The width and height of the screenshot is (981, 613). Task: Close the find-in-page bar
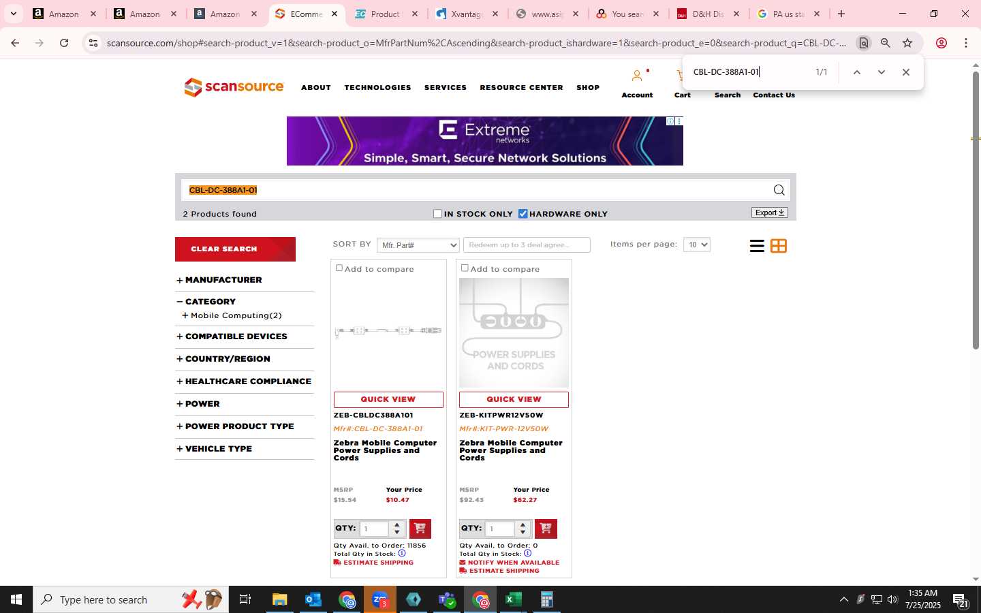(x=906, y=72)
